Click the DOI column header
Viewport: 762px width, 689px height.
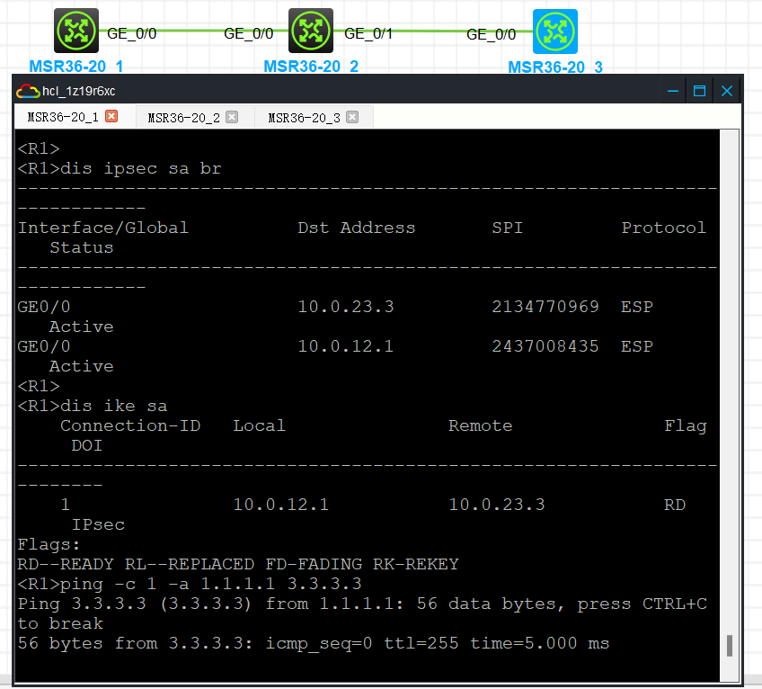click(87, 445)
